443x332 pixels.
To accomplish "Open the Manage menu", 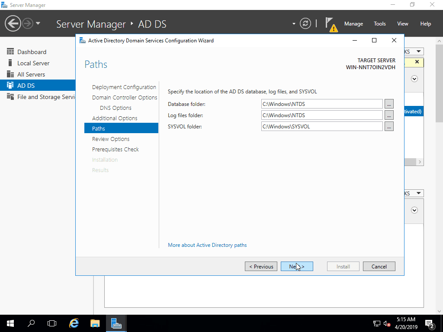I will 353,24.
